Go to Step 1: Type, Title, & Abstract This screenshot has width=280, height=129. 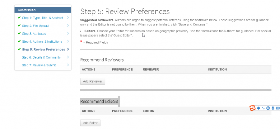pos(42,18)
